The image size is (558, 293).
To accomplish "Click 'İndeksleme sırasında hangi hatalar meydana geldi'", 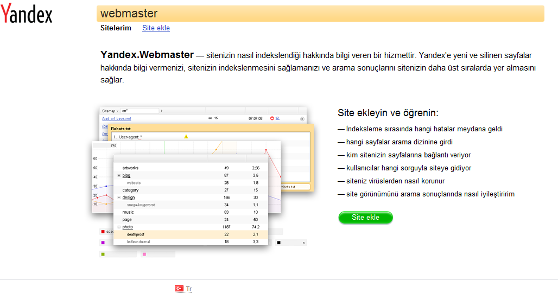I will (424, 129).
